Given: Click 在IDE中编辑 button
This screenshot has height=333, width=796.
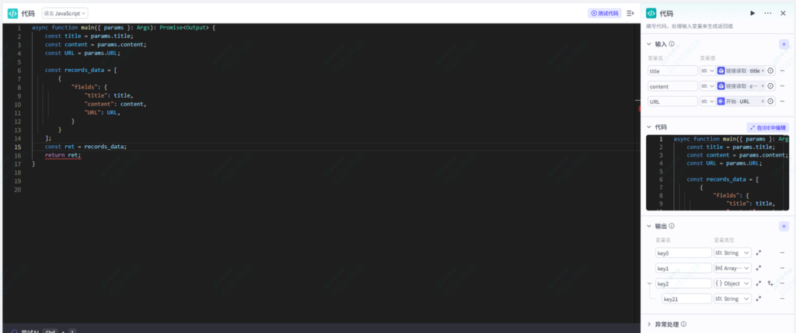Looking at the screenshot, I should 767,128.
